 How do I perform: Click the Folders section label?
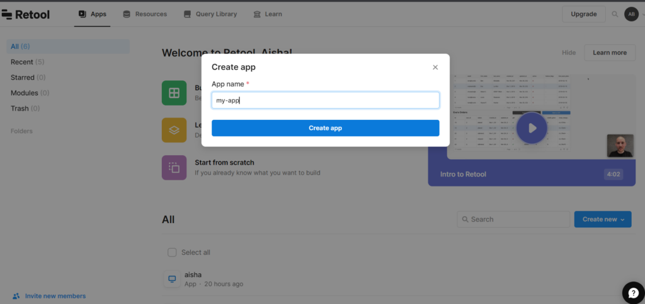(21, 131)
